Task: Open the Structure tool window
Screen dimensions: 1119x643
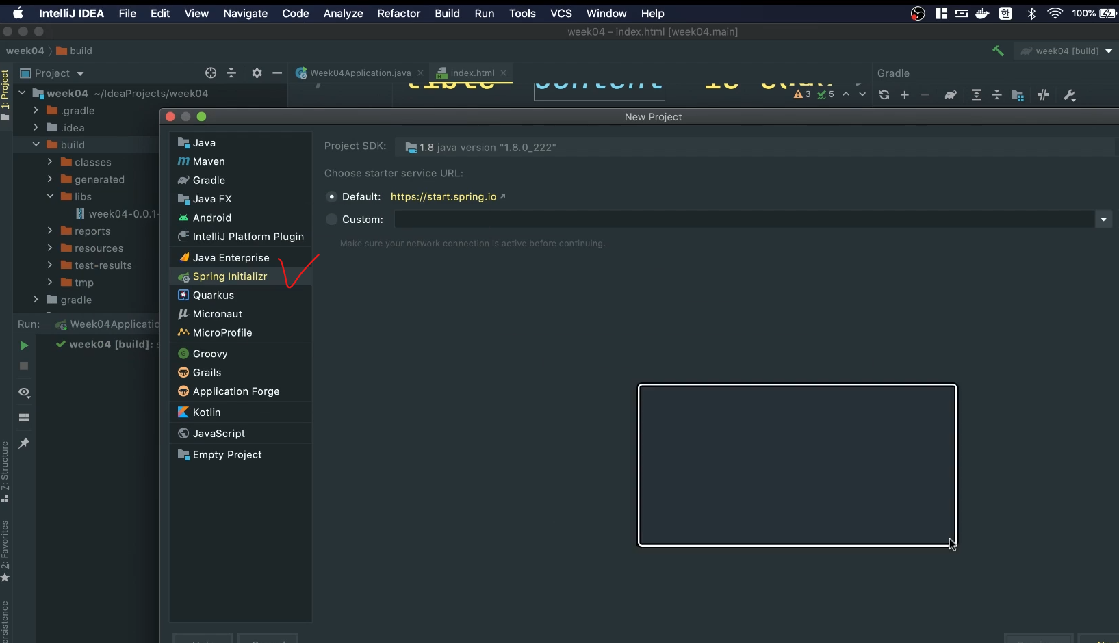Action: 5,472
